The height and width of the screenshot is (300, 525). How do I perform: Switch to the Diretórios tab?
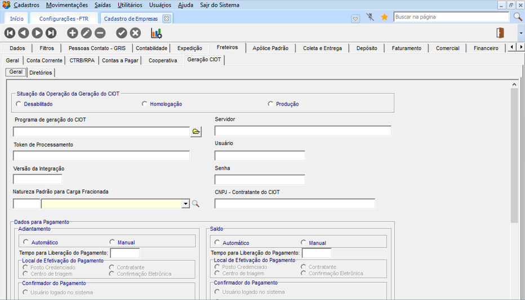[41, 72]
